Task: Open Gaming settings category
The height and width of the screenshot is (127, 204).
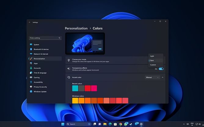Action: pos(45,77)
